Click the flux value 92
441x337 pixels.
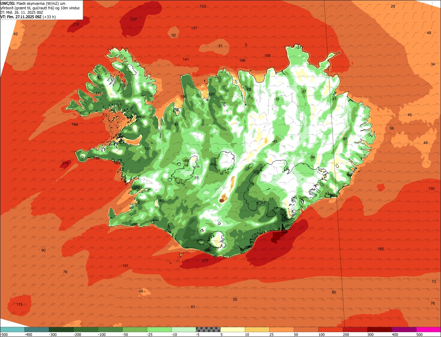(174, 35)
